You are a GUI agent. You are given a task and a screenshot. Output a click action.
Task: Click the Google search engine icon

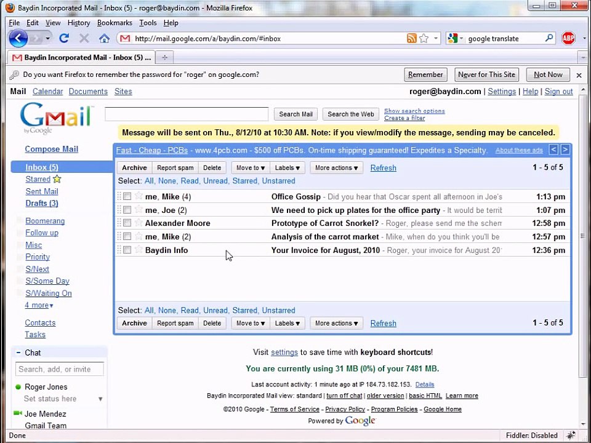tap(452, 38)
